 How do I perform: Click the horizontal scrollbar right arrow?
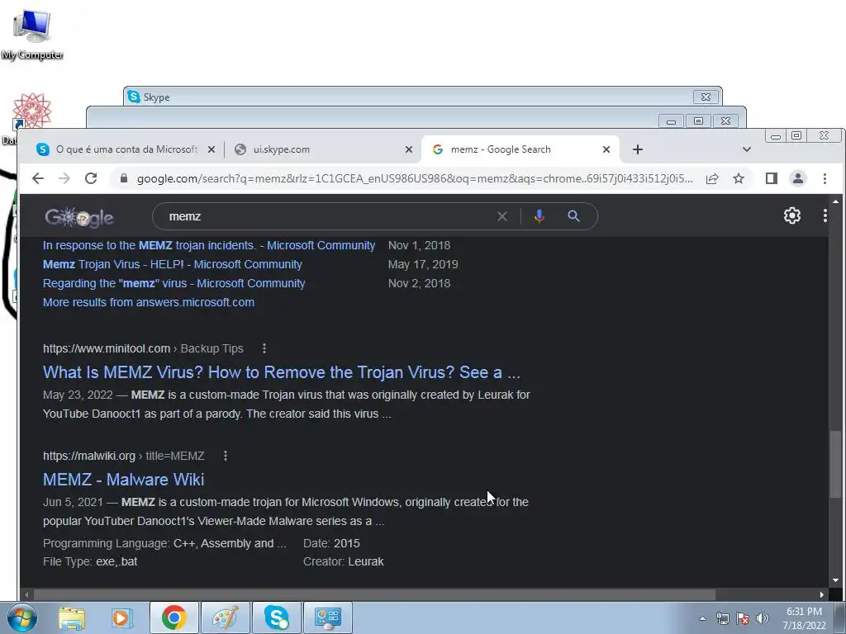822,594
